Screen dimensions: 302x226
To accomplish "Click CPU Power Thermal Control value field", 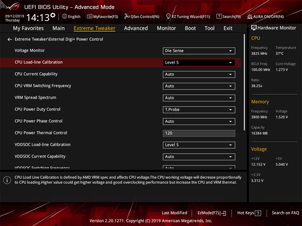I will pyautogui.click(x=199, y=133).
